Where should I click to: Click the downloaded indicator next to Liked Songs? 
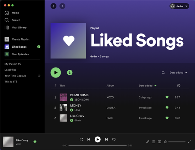click(39, 47)
